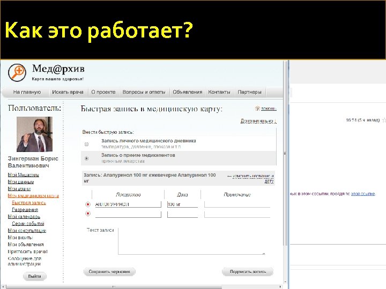Open 'Разрешения' sidebar link
386x289 pixels.
point(25,210)
